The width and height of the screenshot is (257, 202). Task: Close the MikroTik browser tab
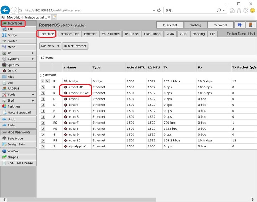[x=49, y=17]
